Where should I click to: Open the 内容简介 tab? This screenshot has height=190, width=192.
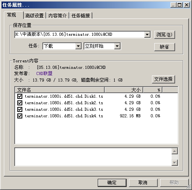(x=58, y=16)
